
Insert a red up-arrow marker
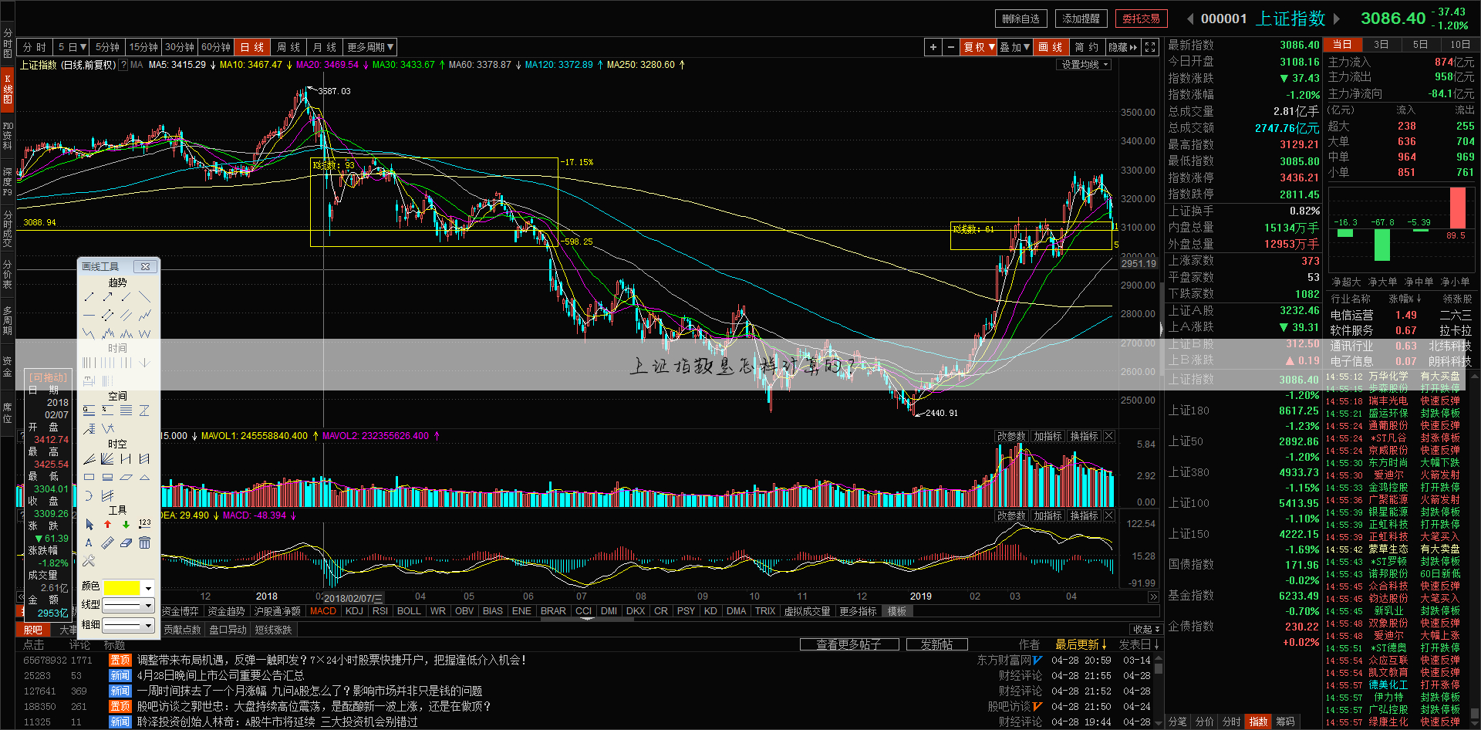(108, 524)
